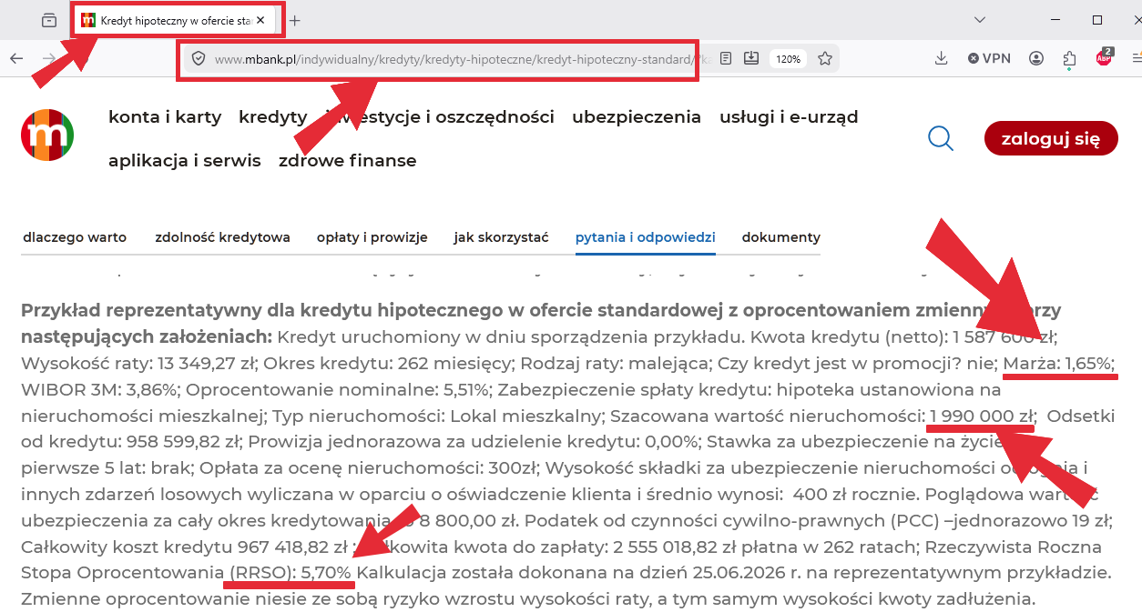
Task: Click the tracking protection shield icon
Action: (198, 58)
